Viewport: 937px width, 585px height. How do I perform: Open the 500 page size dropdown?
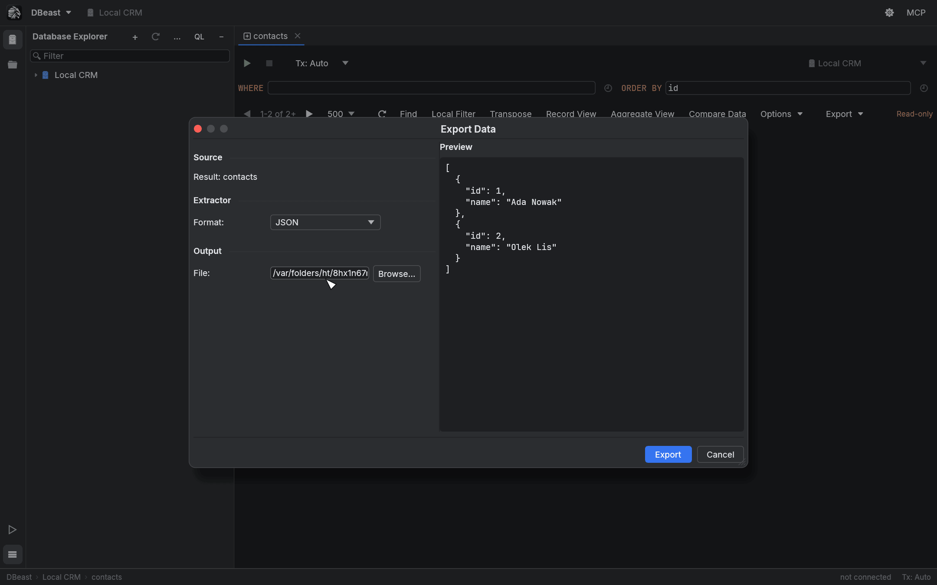[341, 114]
